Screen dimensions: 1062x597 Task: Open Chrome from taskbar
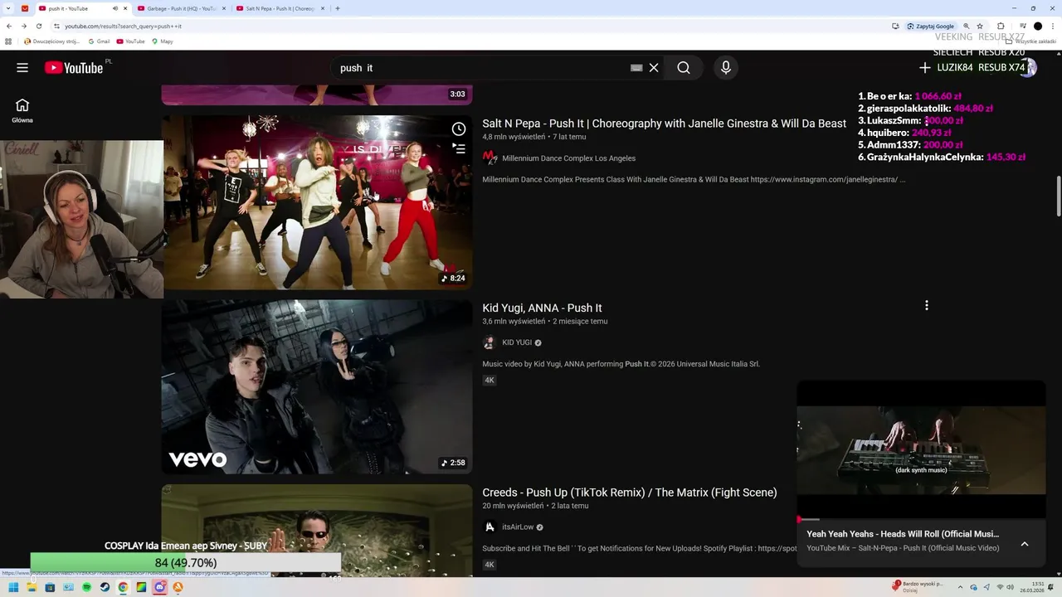coord(123,587)
